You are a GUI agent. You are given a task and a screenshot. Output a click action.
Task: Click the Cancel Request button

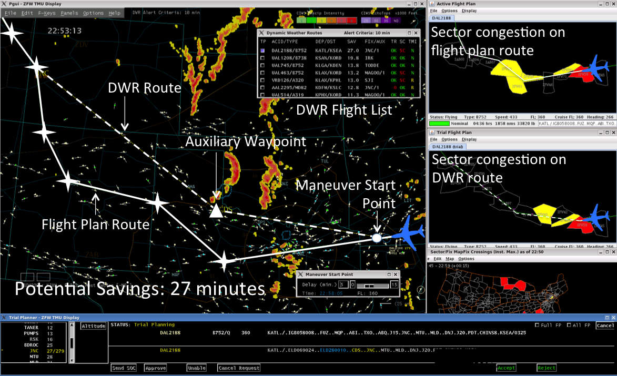[x=238, y=368]
